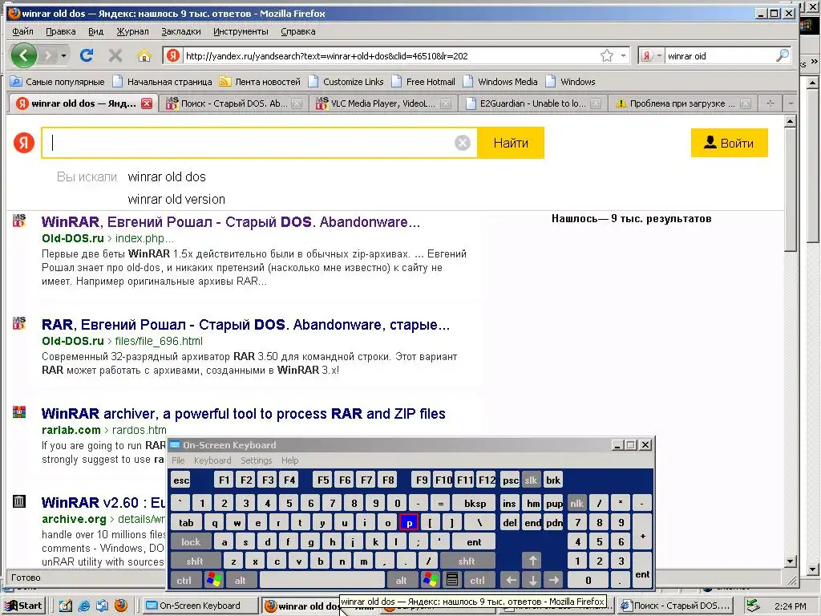Open the On-Screen Keyboard Settings menu

click(256, 460)
